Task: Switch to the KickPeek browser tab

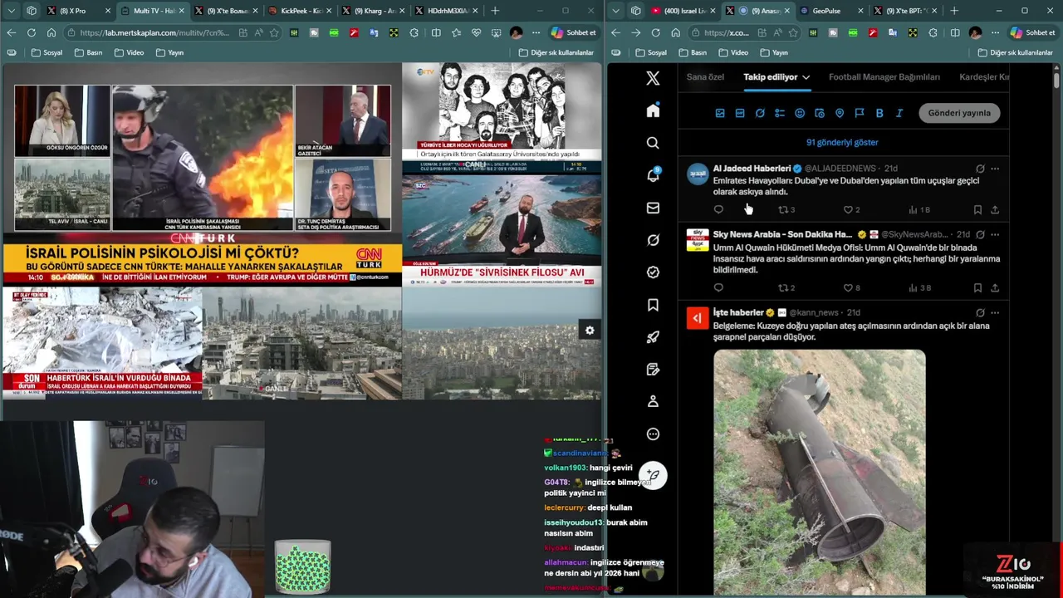Action: click(x=299, y=11)
